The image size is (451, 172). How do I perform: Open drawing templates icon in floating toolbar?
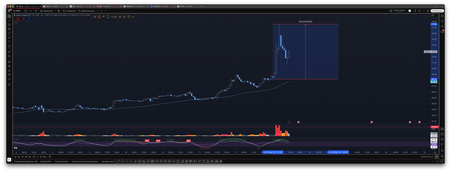pyautogui.click(x=95, y=17)
